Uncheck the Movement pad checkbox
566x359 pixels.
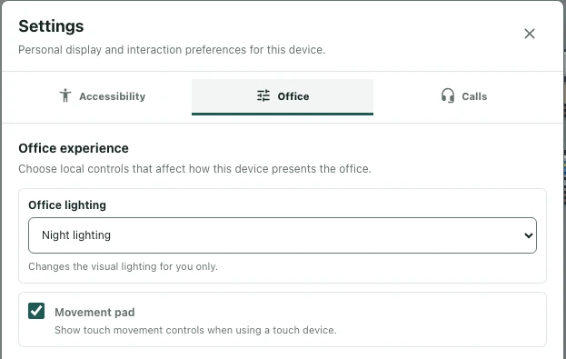(36, 311)
